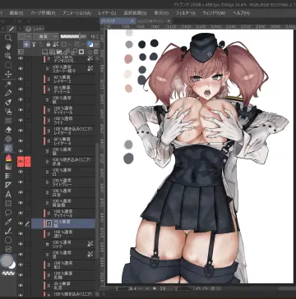Open the 編集 menu

(x=16, y=13)
